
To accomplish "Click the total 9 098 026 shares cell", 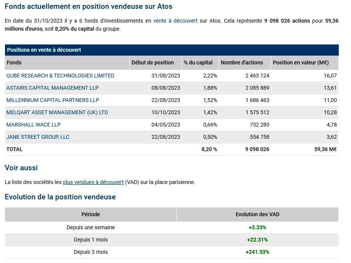I will 257,150.
